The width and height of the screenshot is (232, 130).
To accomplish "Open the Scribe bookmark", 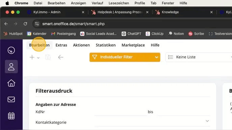I will (x=196, y=34).
